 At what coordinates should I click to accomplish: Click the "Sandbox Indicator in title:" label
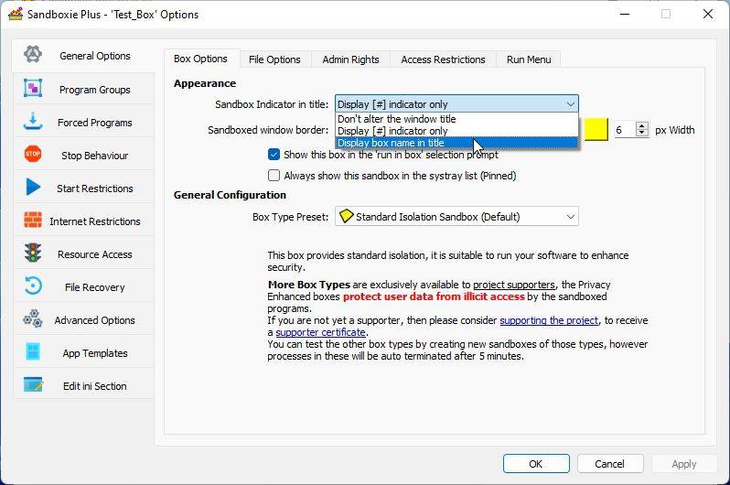click(272, 104)
